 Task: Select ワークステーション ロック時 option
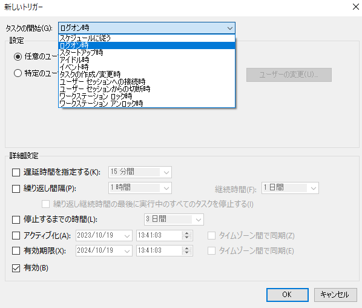pyautogui.click(x=147, y=96)
